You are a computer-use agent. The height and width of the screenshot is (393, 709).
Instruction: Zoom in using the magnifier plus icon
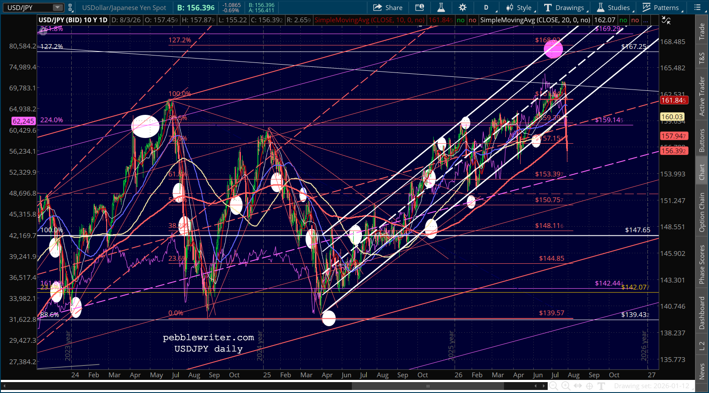point(566,386)
